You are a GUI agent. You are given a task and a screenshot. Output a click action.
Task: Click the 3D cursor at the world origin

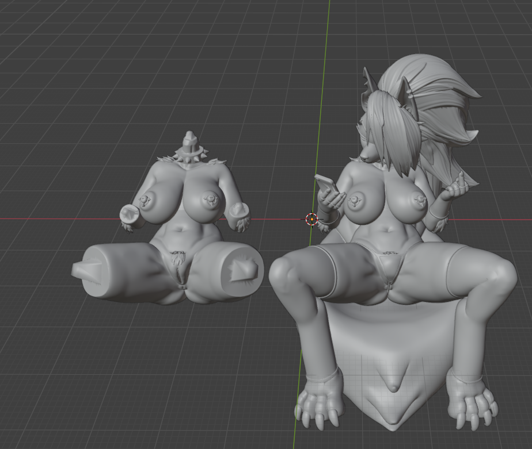click(311, 218)
